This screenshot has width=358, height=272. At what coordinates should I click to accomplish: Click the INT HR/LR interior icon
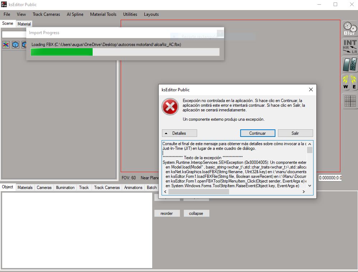[350, 47]
